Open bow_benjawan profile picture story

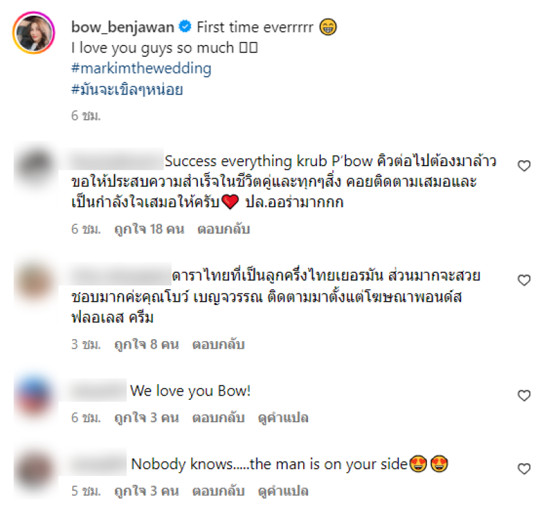coord(34,33)
